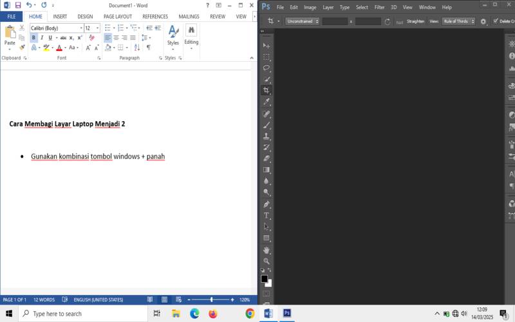Screen dimensions: 515x322
Task: Select the Path Selection tool
Action: [x=267, y=227]
